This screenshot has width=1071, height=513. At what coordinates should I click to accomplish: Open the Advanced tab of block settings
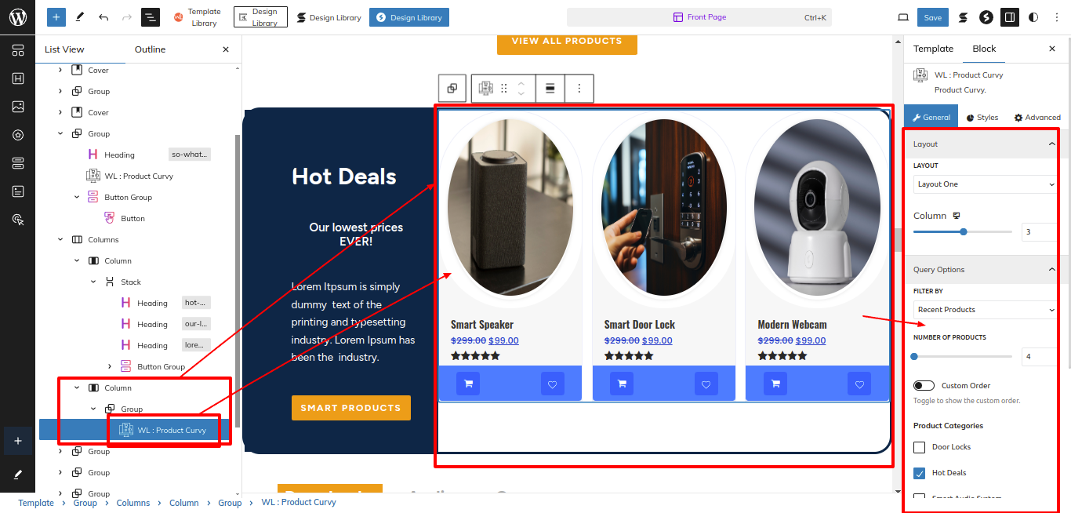point(1037,118)
